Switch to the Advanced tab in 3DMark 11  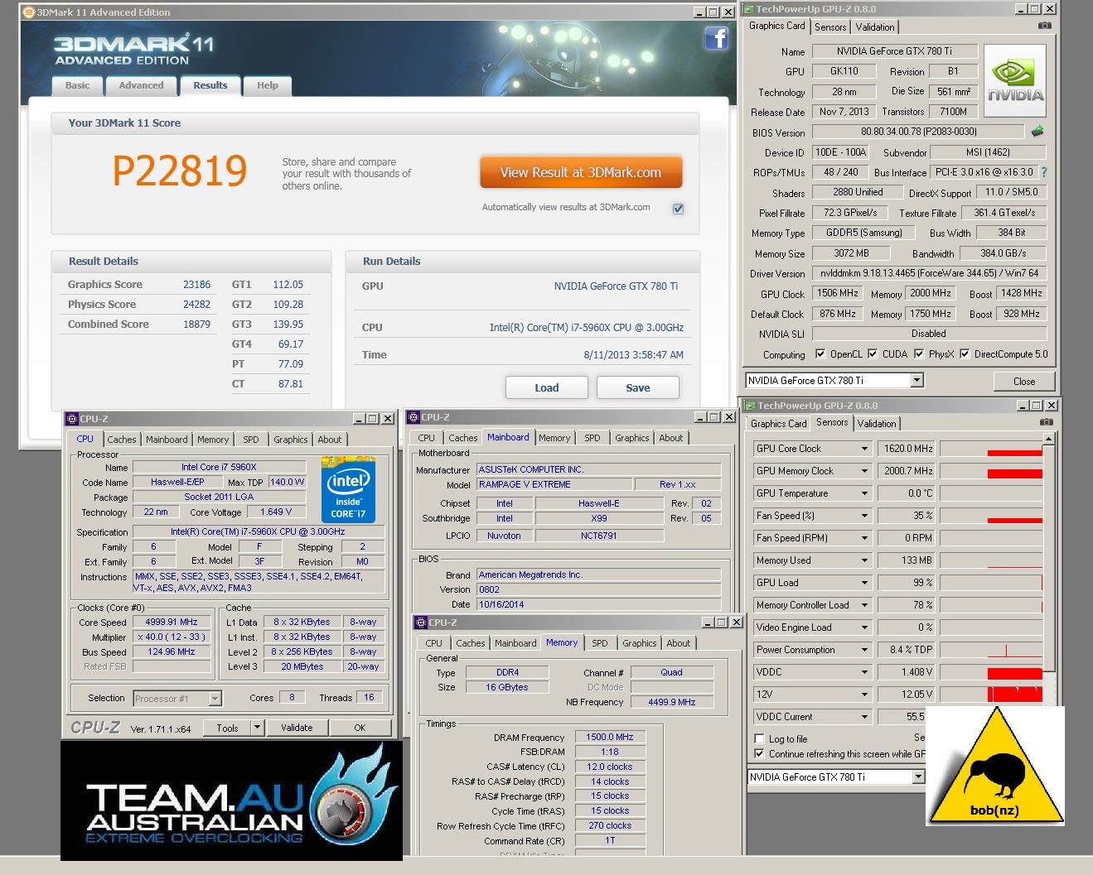(x=141, y=85)
